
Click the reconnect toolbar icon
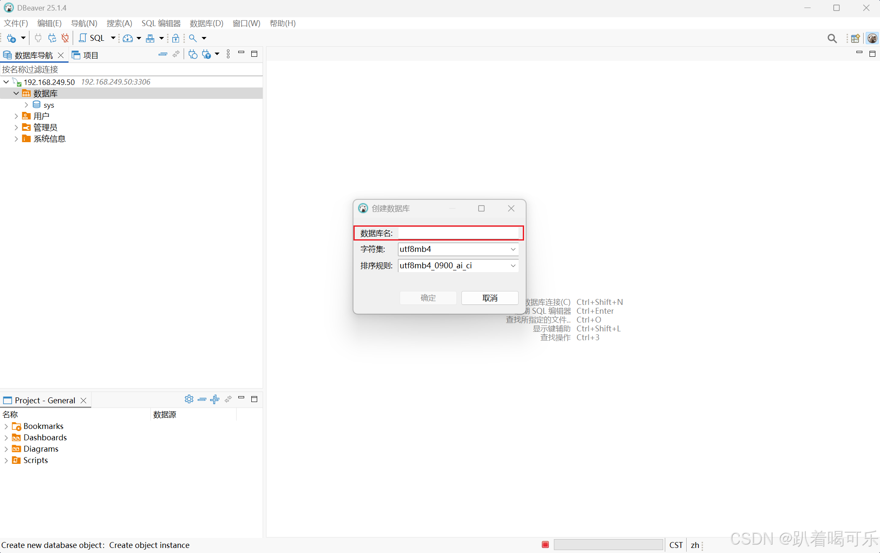(52, 38)
